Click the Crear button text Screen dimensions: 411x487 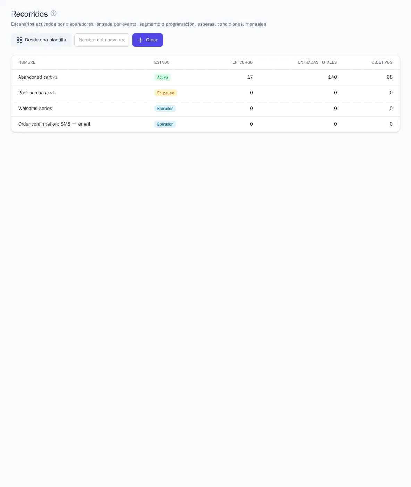pyautogui.click(x=152, y=40)
